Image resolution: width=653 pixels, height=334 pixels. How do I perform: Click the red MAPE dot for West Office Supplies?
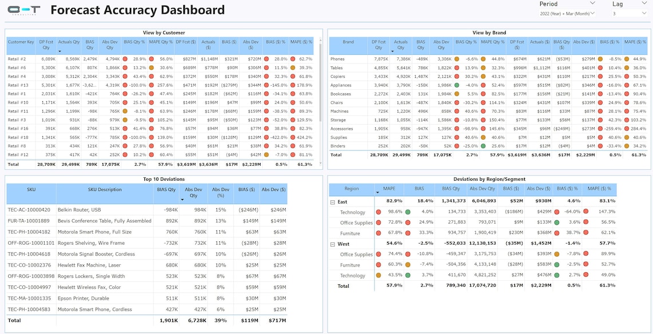[x=378, y=255]
